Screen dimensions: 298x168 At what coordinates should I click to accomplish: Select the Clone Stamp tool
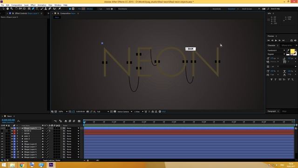click(x=46, y=9)
